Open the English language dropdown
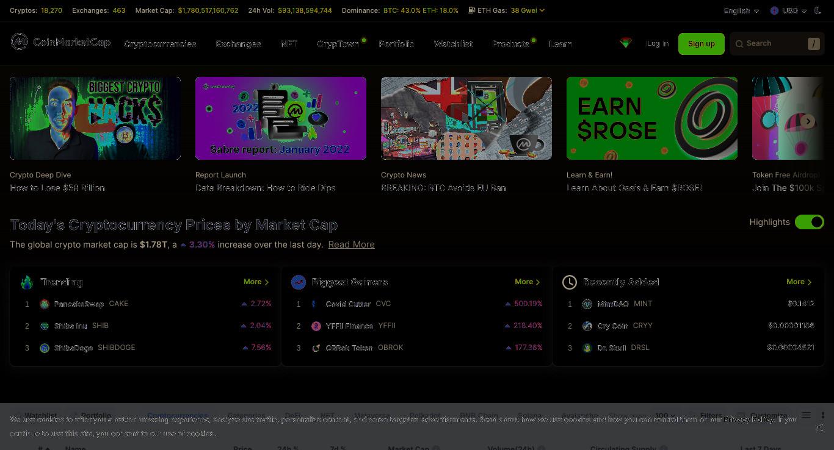Viewport: 834px width, 450px height. tap(741, 10)
